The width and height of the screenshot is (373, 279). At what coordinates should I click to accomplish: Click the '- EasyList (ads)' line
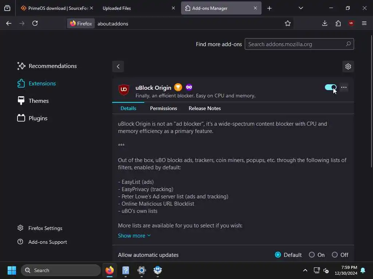(136, 182)
